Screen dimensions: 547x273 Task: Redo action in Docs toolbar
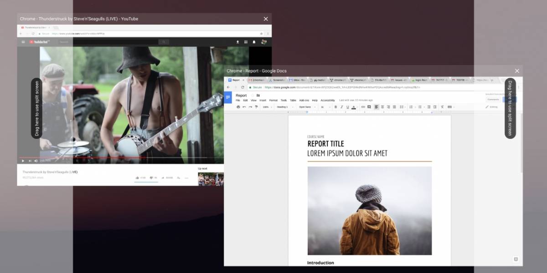coord(250,107)
